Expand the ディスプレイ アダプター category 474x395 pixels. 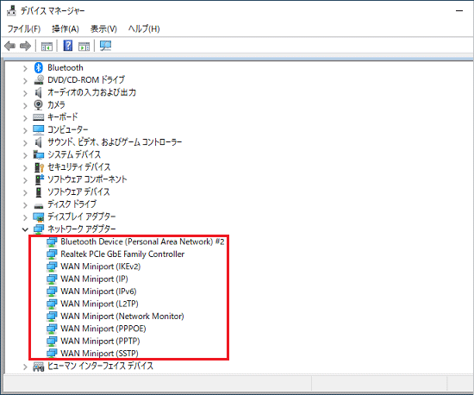25,217
